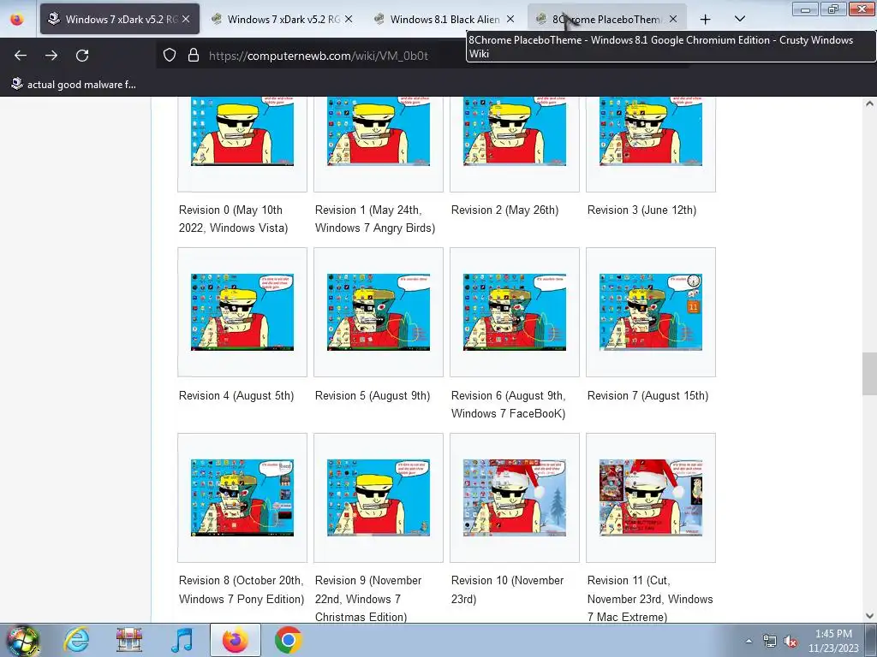877x657 pixels.
Task: Click 'Revision 0 (May 10th 2022, Windows Vista)' caption
Action: 233,219
